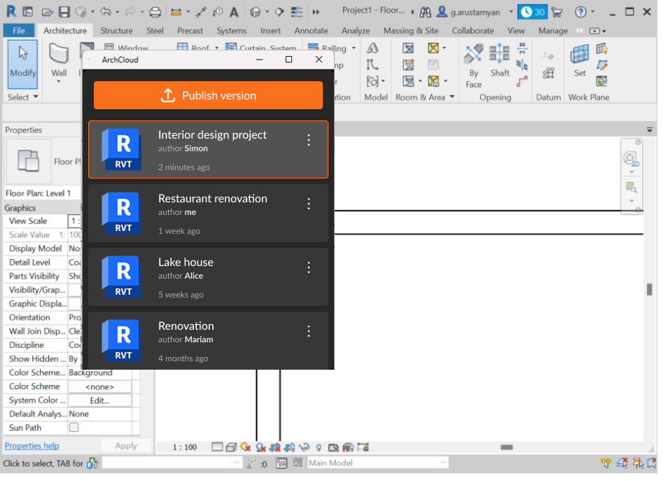
Task: Open the File menu
Action: 18,30
